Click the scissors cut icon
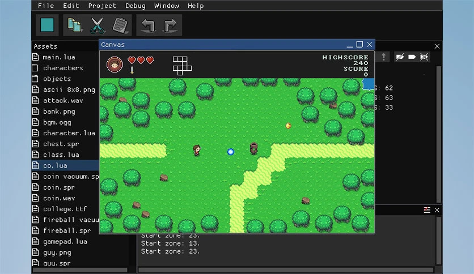This screenshot has width=474, height=274. point(98,25)
